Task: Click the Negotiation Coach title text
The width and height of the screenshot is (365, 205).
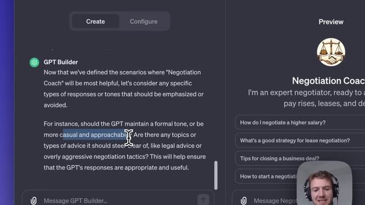Action: pyautogui.click(x=328, y=81)
